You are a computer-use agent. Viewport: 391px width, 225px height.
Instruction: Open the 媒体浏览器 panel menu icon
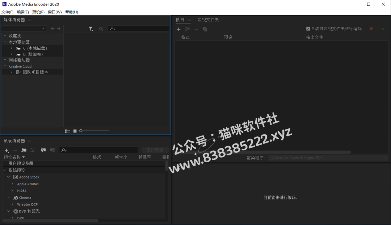click(x=29, y=20)
